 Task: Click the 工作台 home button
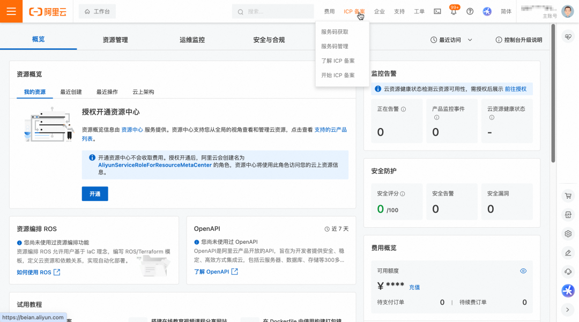(x=97, y=11)
